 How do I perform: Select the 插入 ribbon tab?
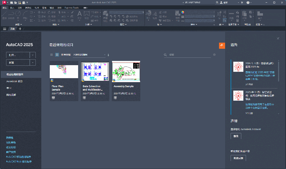[12, 8]
